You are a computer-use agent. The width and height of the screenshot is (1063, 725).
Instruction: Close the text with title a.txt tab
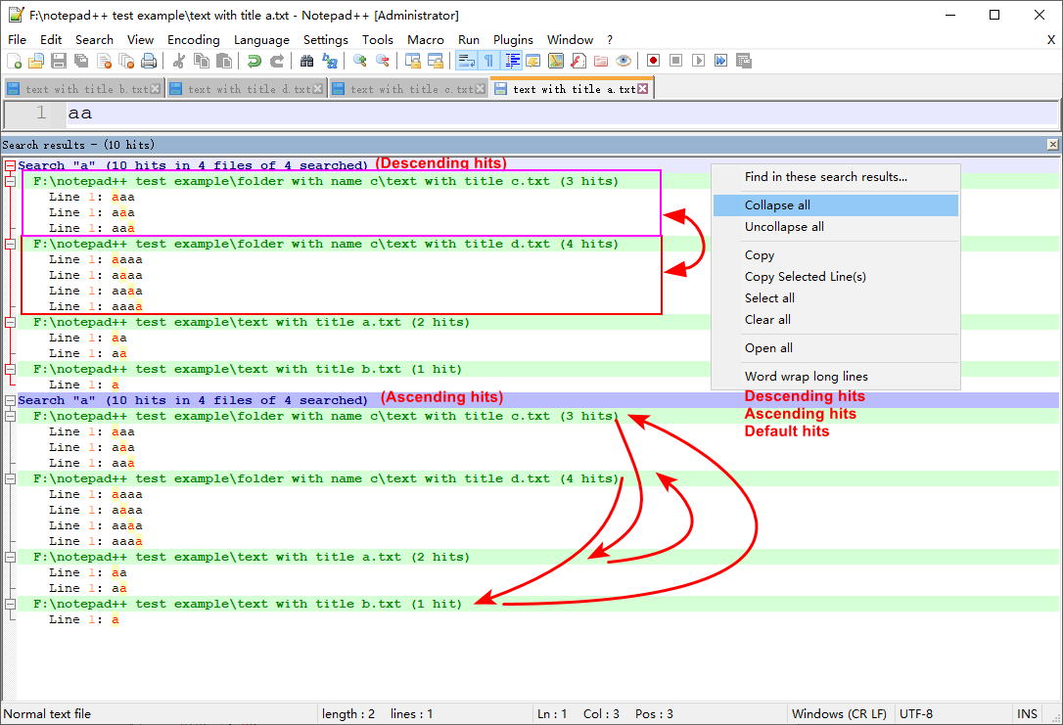643,89
